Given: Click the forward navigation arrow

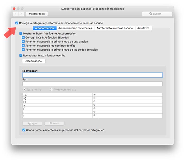Looking at the screenshot, I should point(21,14).
